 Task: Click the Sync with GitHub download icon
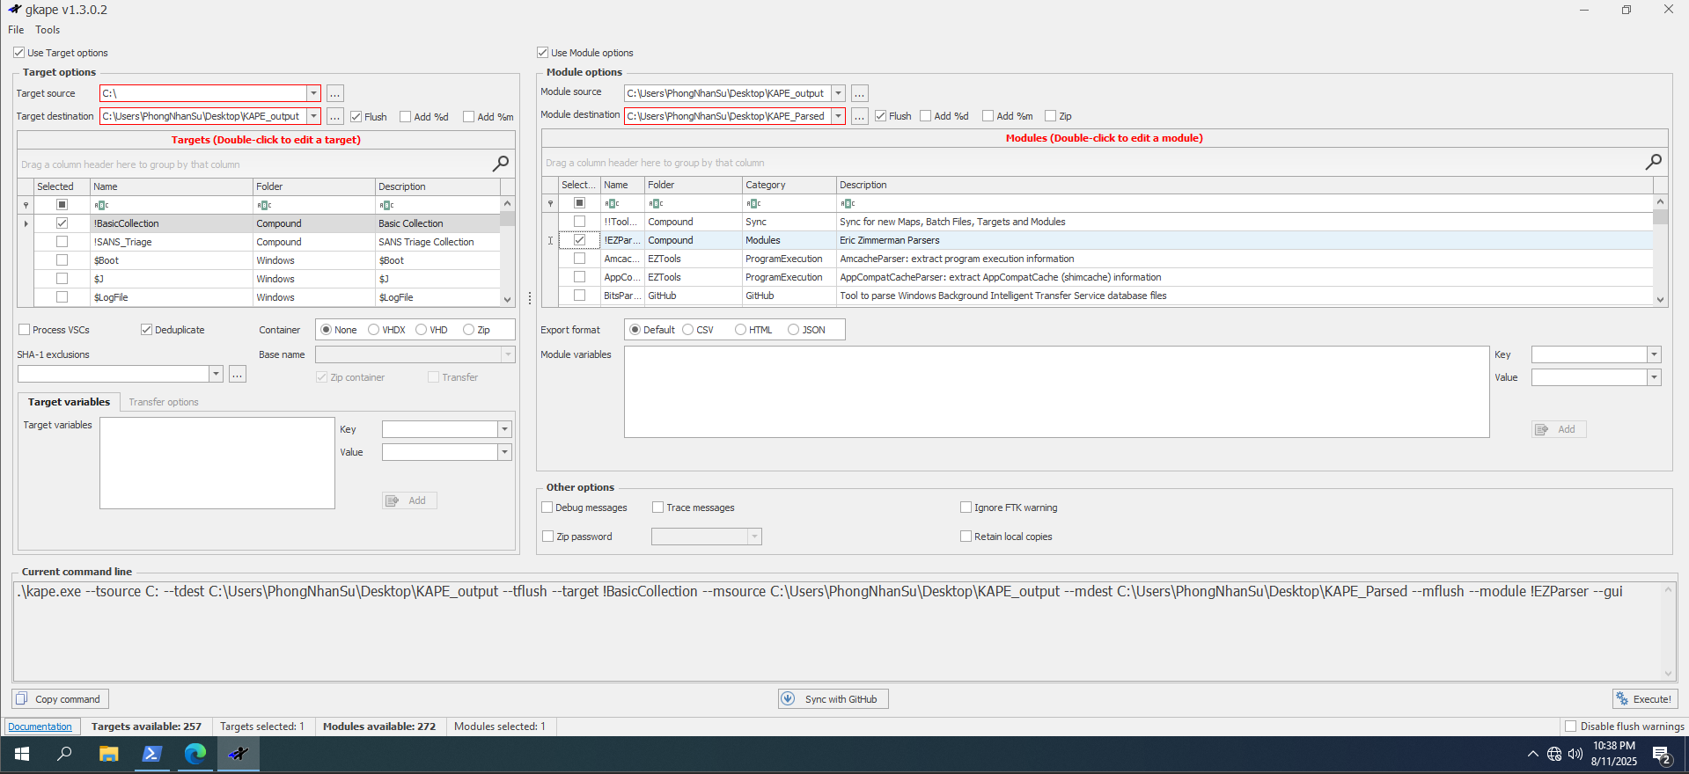[788, 699]
